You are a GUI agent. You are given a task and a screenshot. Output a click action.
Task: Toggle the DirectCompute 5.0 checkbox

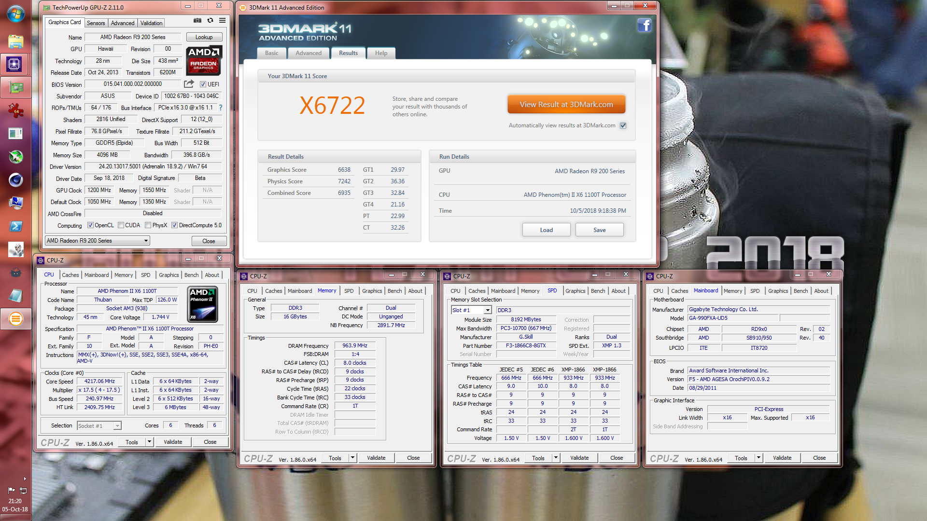tap(175, 225)
